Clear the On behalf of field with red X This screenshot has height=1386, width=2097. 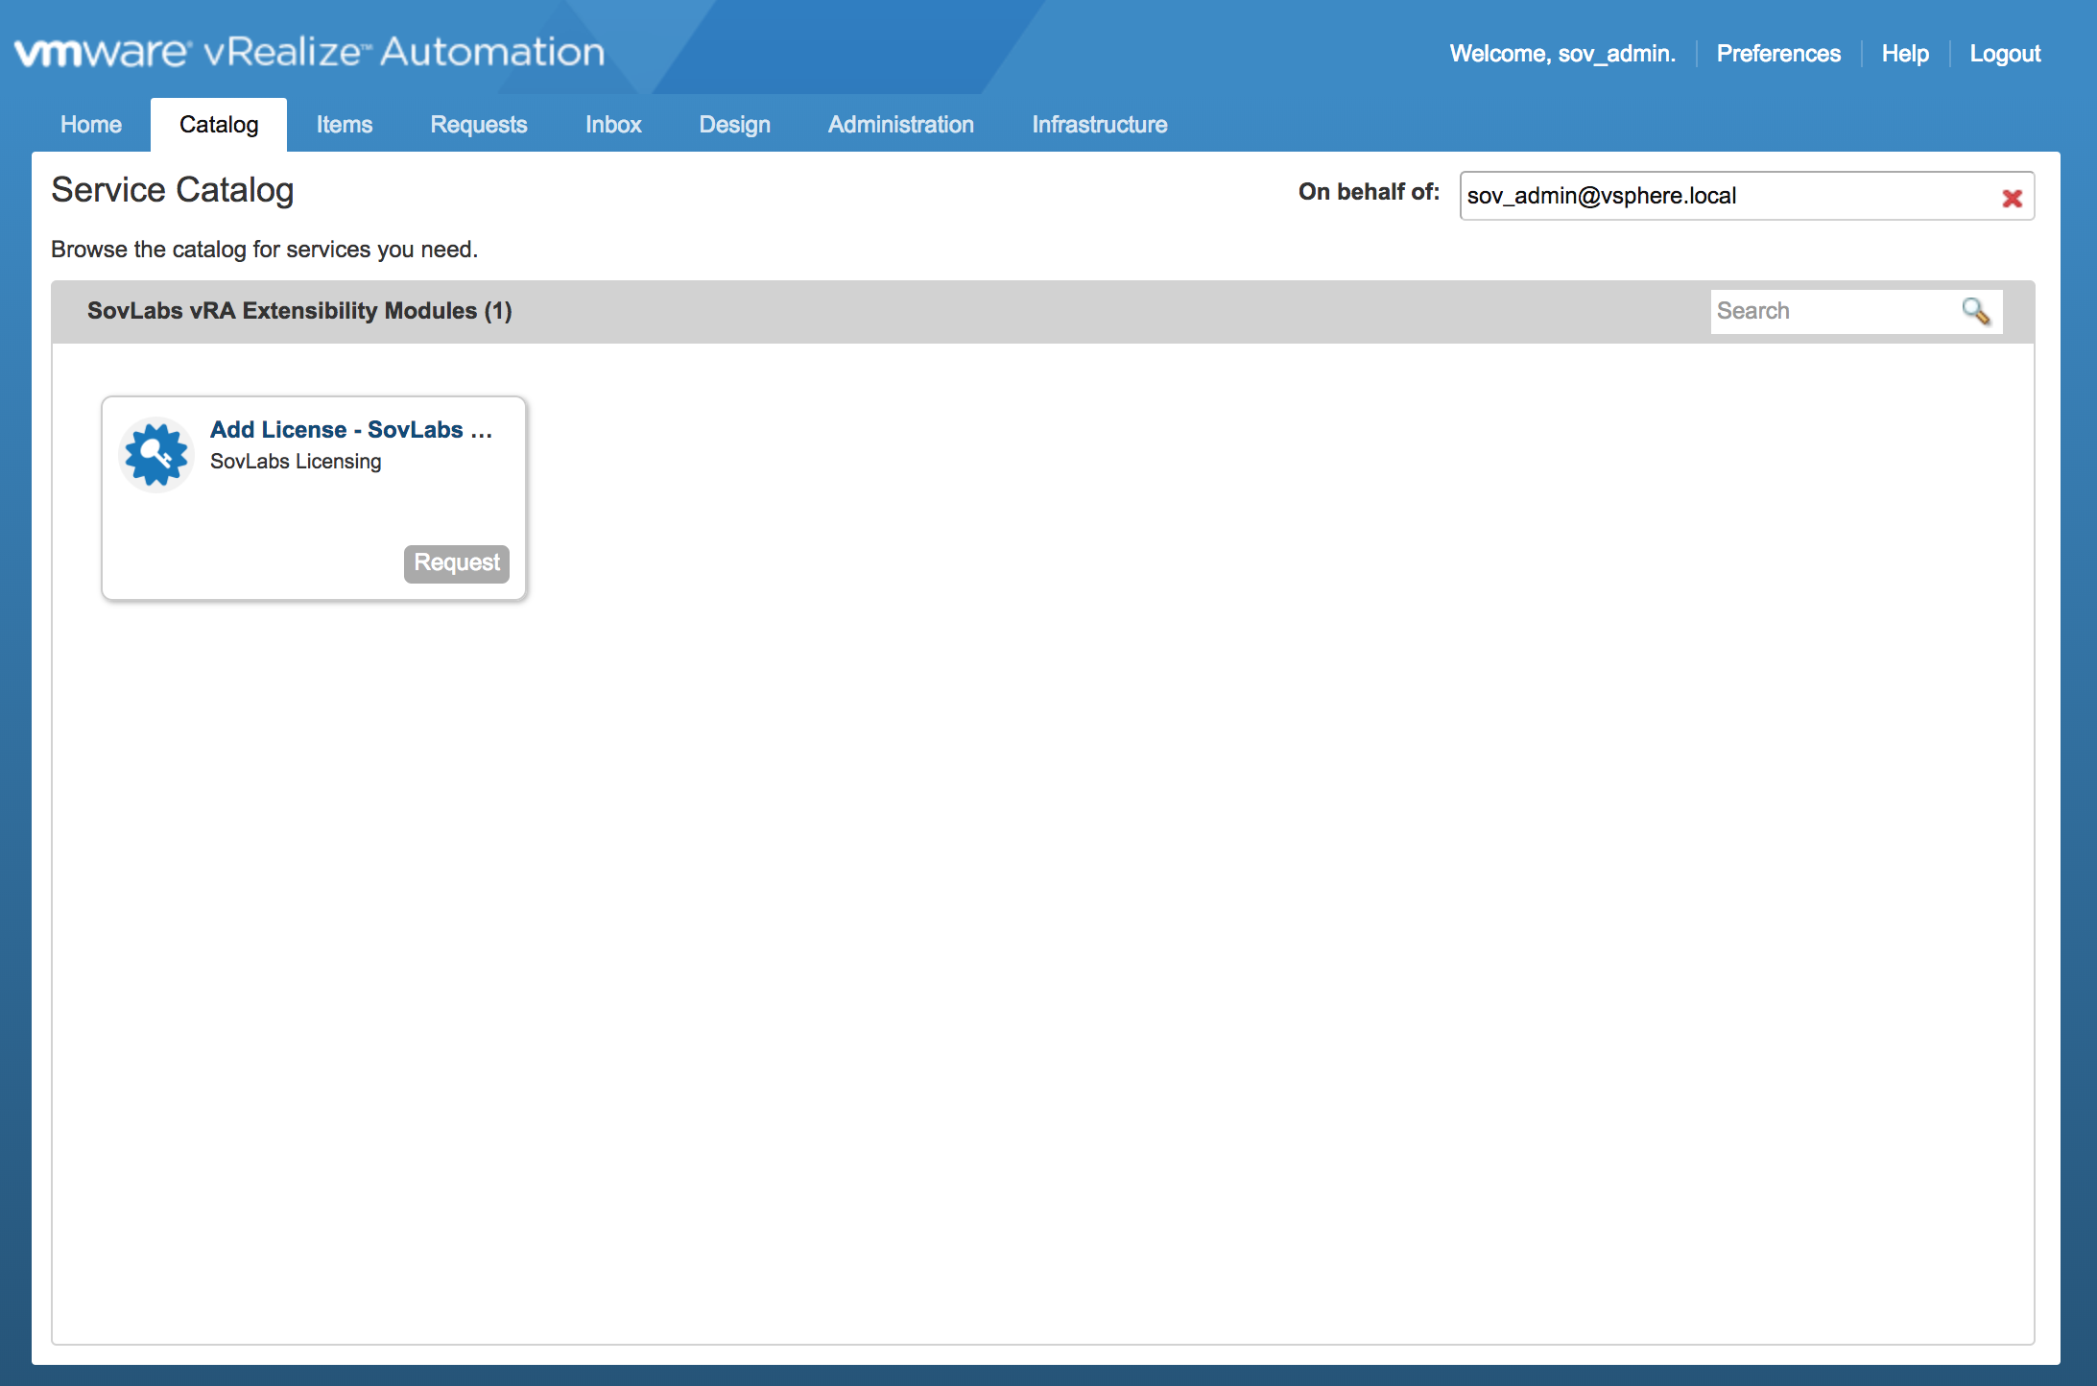coord(2012,198)
